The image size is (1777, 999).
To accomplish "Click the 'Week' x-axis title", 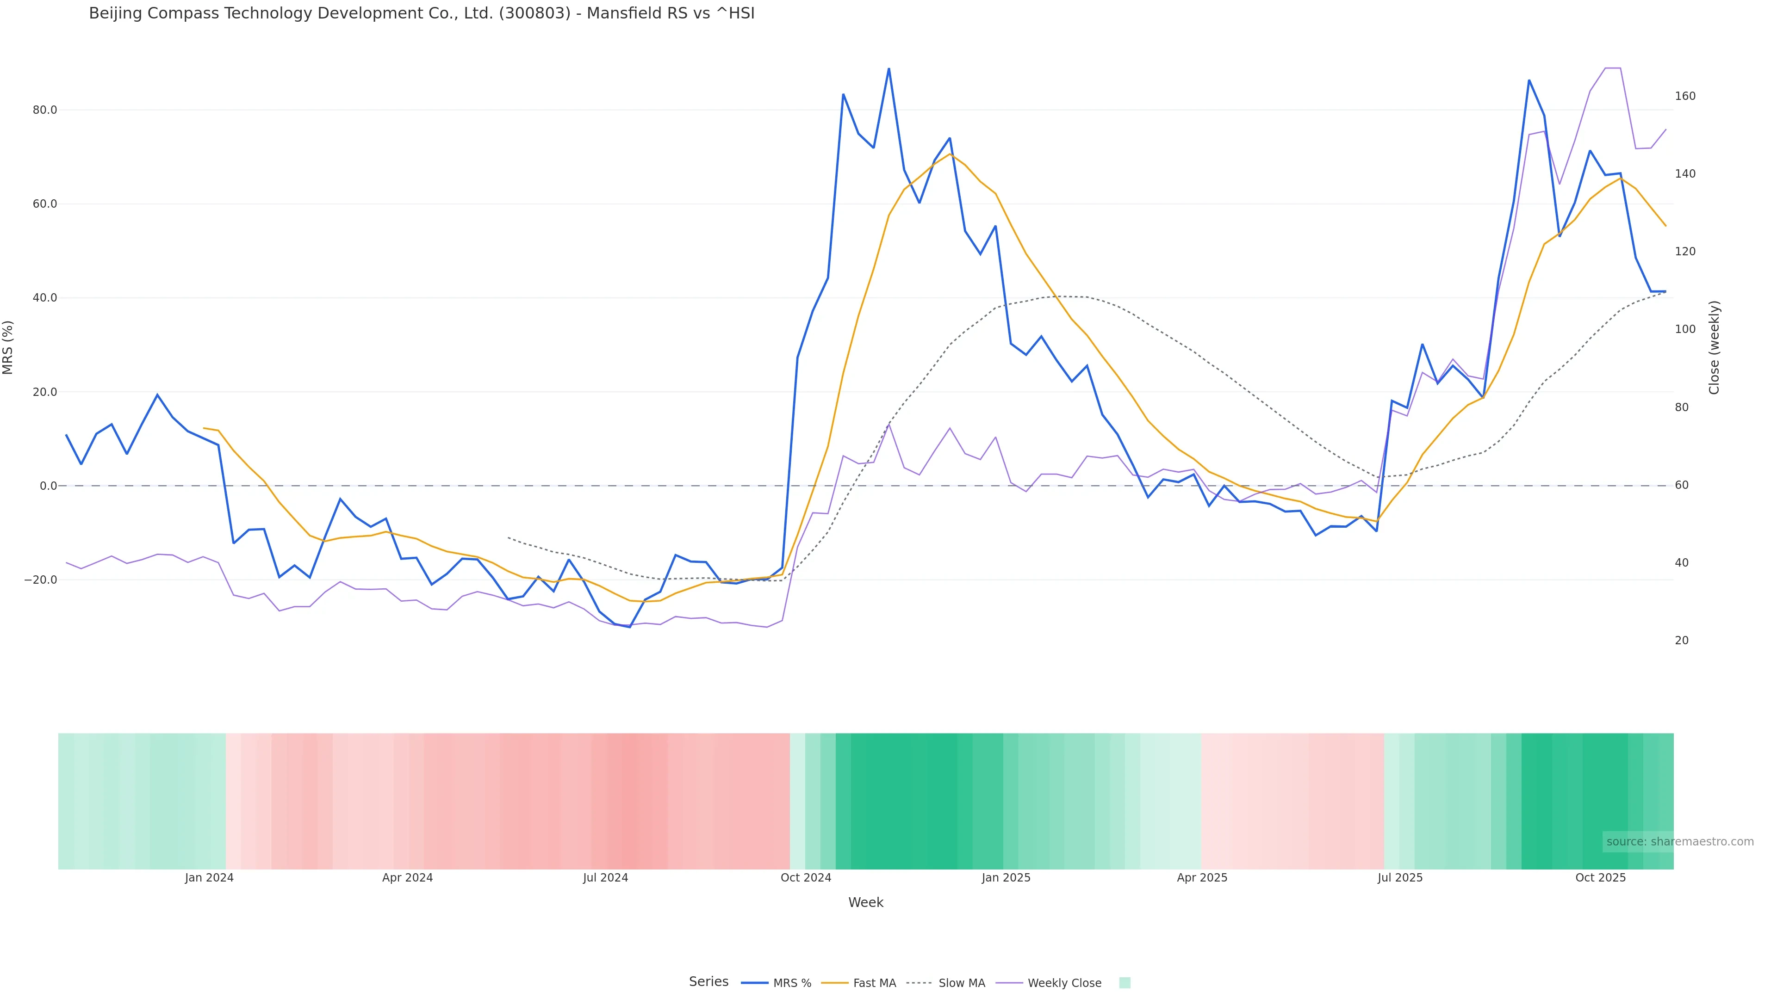I will [866, 902].
